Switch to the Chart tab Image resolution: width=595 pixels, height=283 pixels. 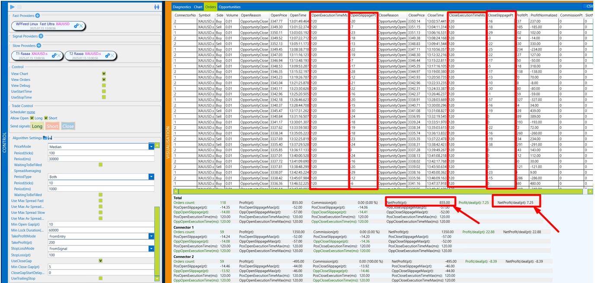198,7
